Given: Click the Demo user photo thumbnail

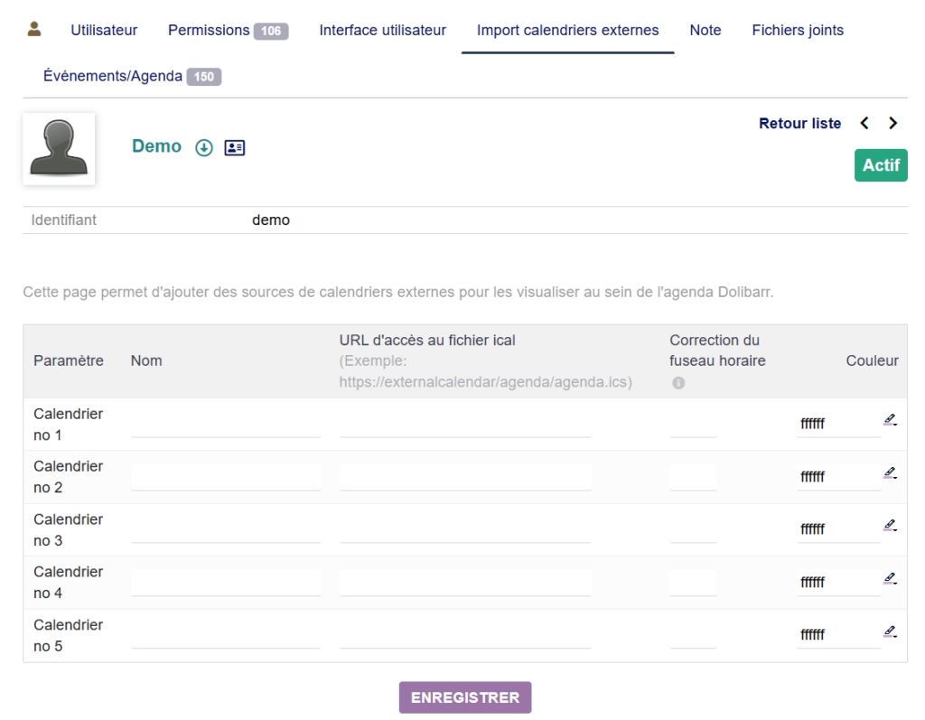Looking at the screenshot, I should [x=59, y=149].
